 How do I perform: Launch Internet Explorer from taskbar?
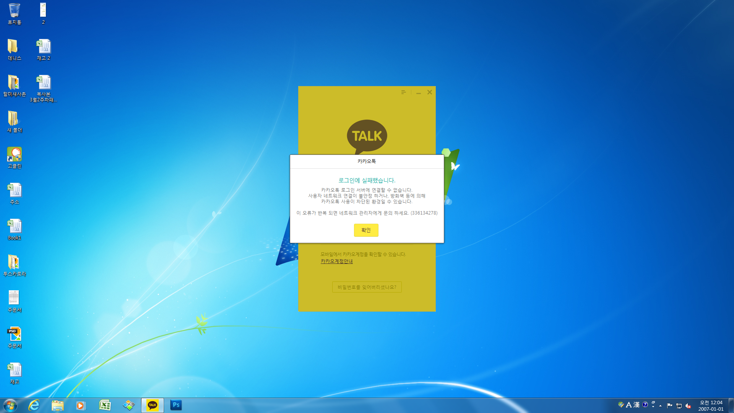pos(34,405)
